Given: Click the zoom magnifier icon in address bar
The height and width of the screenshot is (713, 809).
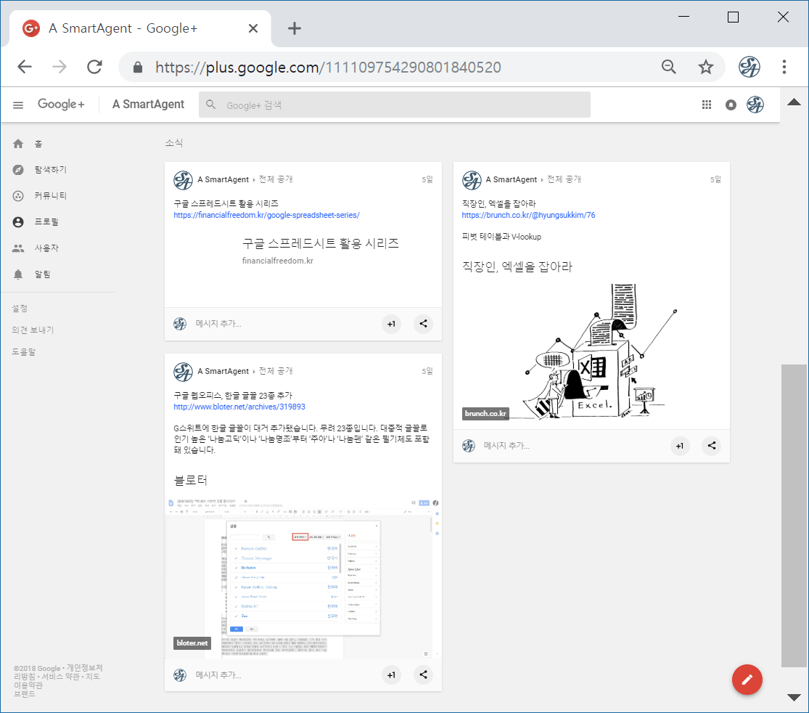Looking at the screenshot, I should 669,68.
